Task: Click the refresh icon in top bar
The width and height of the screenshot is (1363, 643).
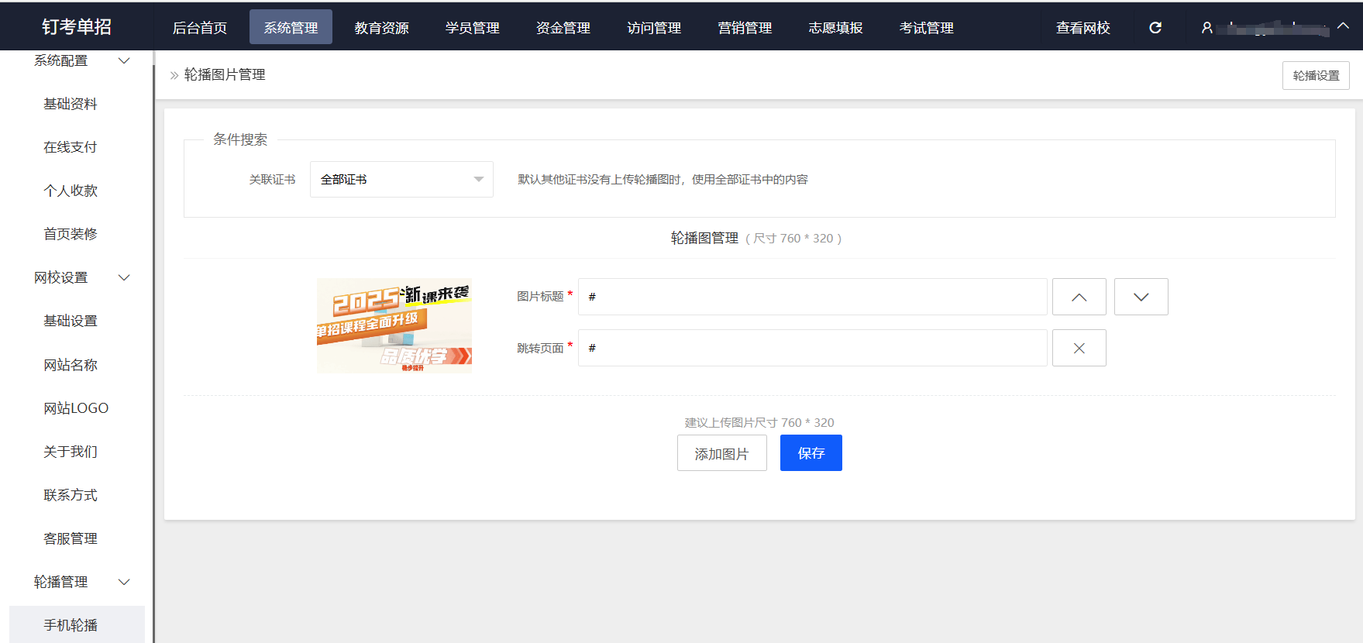Action: pyautogui.click(x=1155, y=28)
